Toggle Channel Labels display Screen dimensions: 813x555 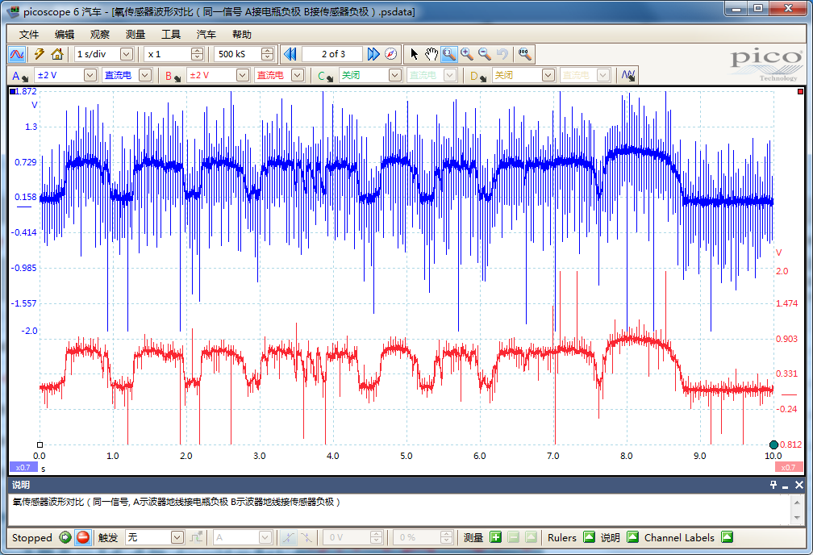(x=727, y=537)
